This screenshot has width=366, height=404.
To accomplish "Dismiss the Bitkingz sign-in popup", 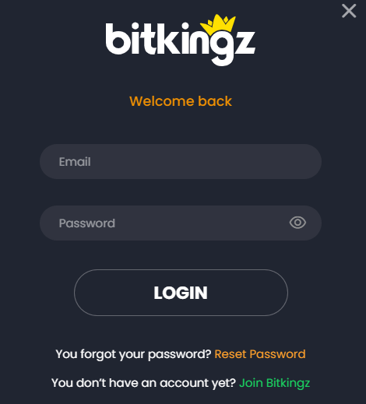I will tap(349, 11).
